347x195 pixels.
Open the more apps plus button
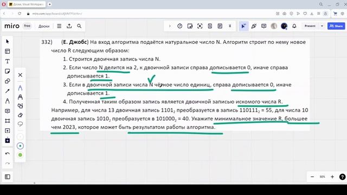pos(7,141)
